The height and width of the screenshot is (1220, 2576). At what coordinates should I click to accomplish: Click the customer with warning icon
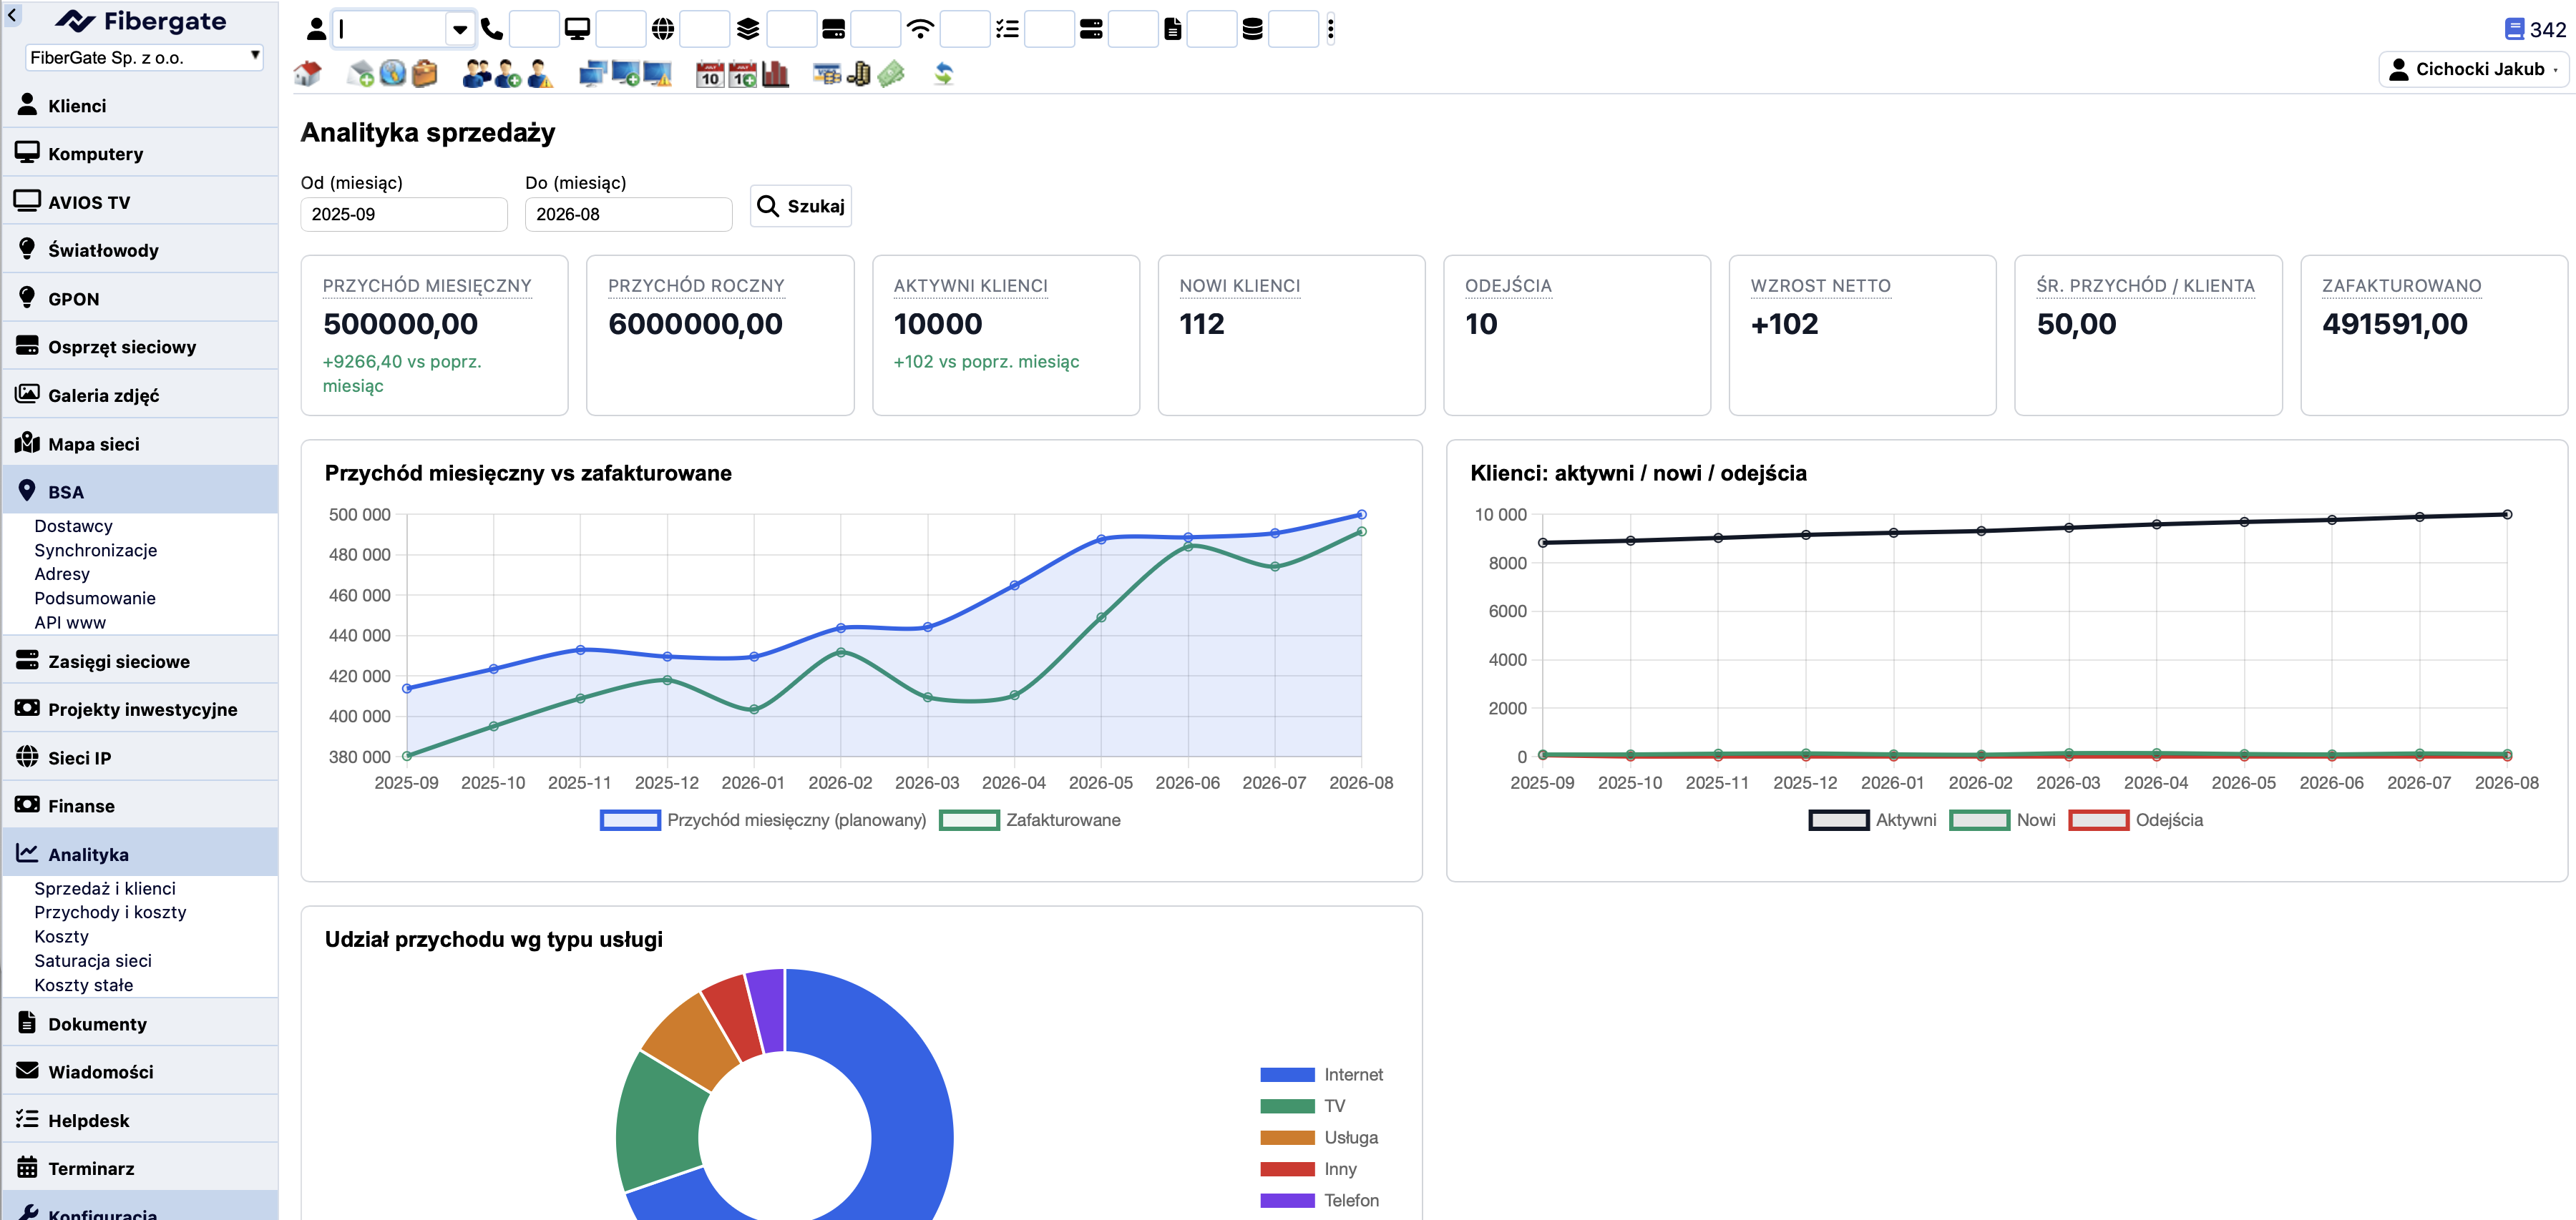[540, 74]
